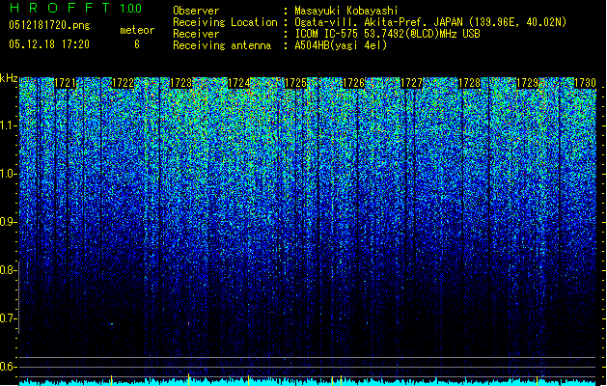The image size is (607, 386).
Task: Click the 'Receiver' field label
Action: pyautogui.click(x=196, y=34)
